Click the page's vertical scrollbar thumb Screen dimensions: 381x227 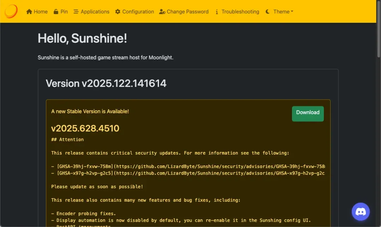point(379,30)
